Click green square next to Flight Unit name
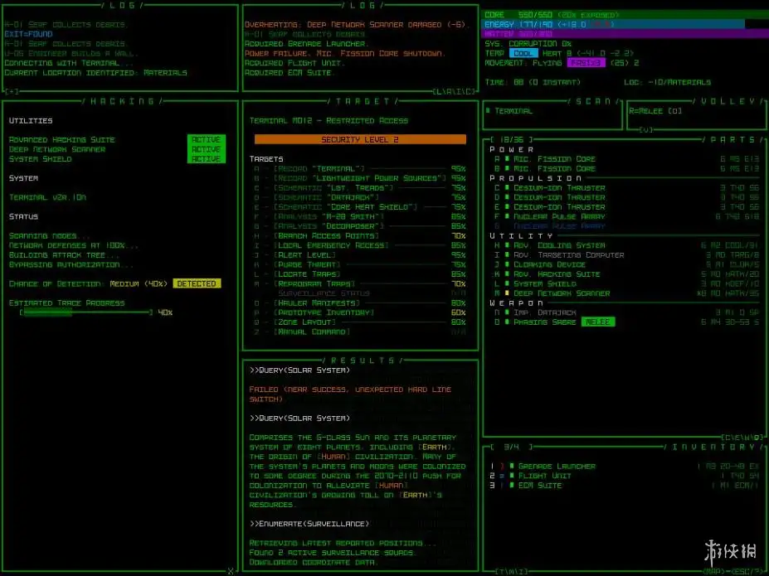This screenshot has width=769, height=576. pyautogui.click(x=512, y=476)
